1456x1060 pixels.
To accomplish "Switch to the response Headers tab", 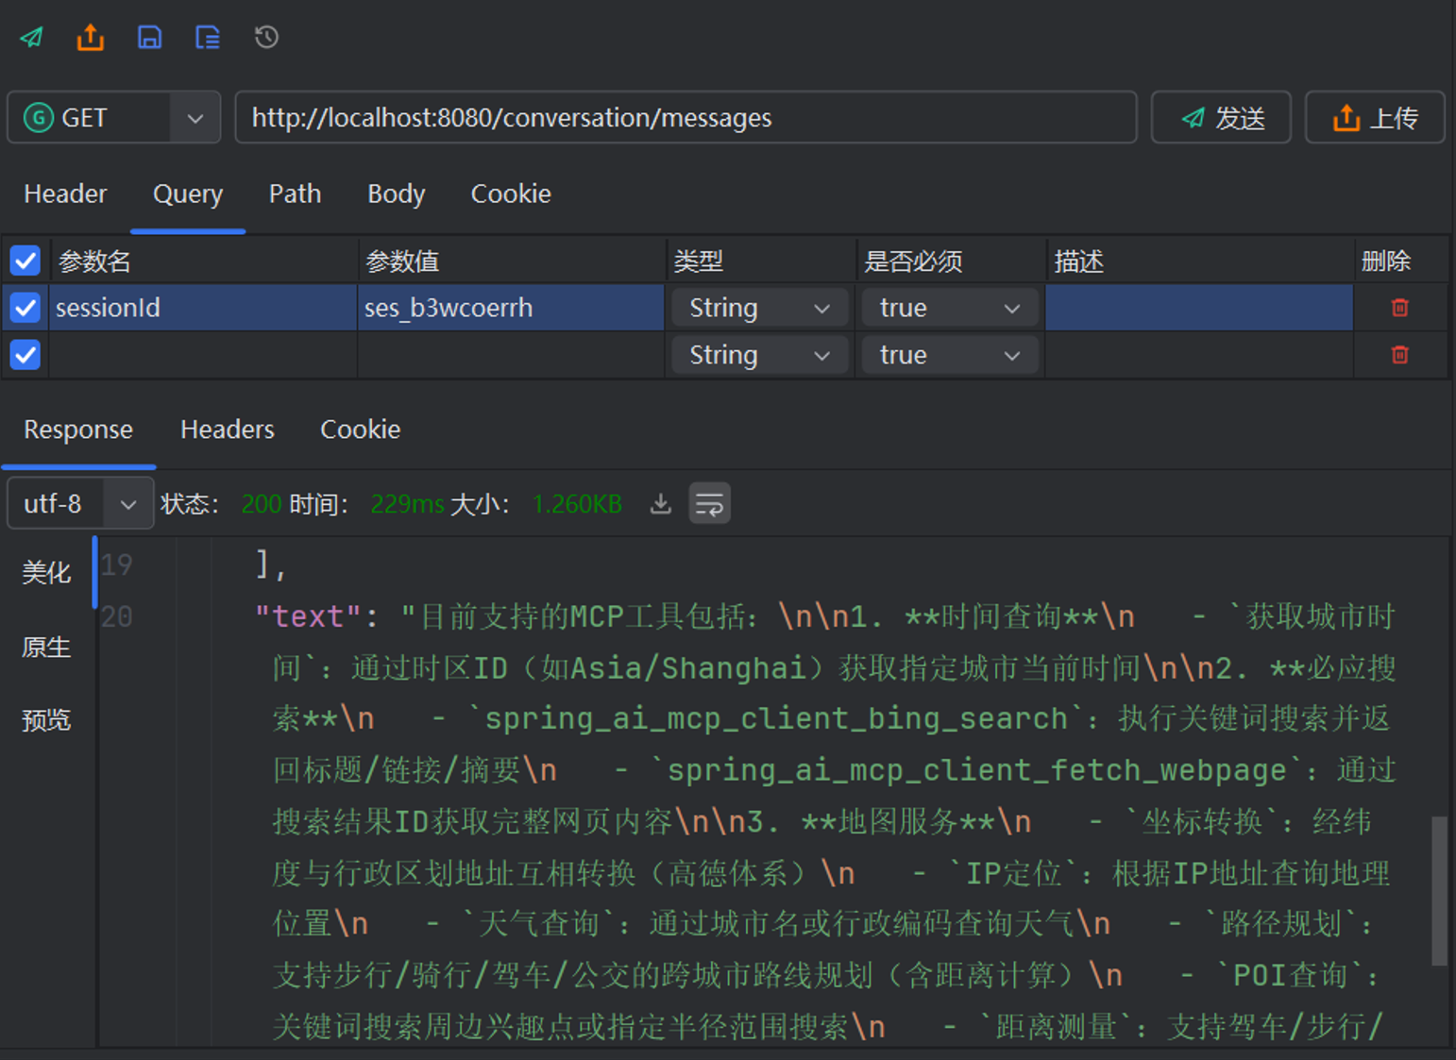I will coord(228,429).
